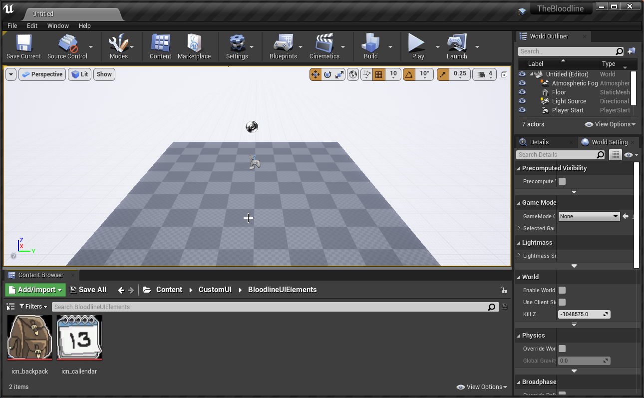The width and height of the screenshot is (644, 398).
Task: Hide the Floor actor with eye icon
Action: [522, 92]
